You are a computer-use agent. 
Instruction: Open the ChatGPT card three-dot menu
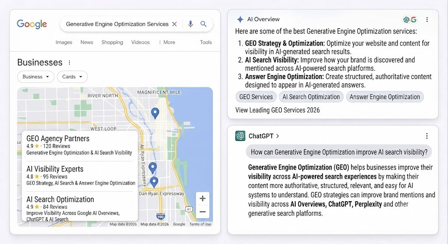[x=427, y=136]
